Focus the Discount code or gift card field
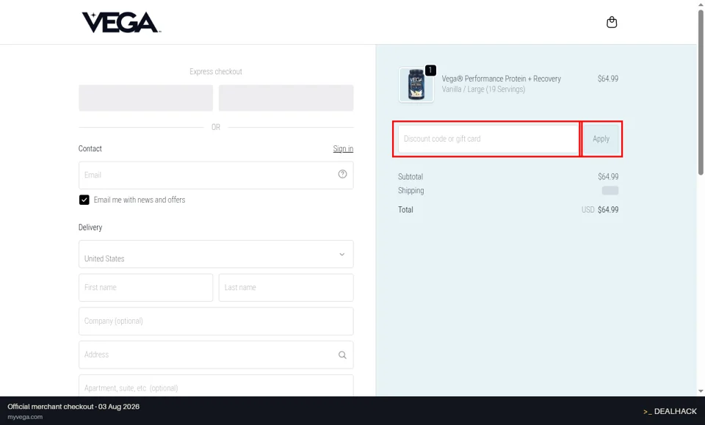705x425 pixels. click(x=488, y=139)
